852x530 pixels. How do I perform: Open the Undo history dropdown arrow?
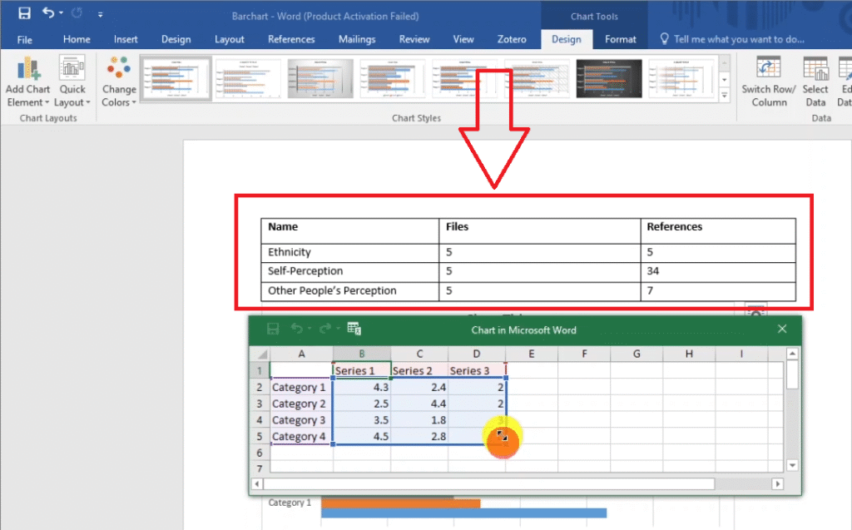click(62, 14)
